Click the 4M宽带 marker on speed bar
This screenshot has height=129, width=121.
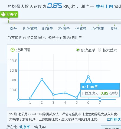click(81, 25)
